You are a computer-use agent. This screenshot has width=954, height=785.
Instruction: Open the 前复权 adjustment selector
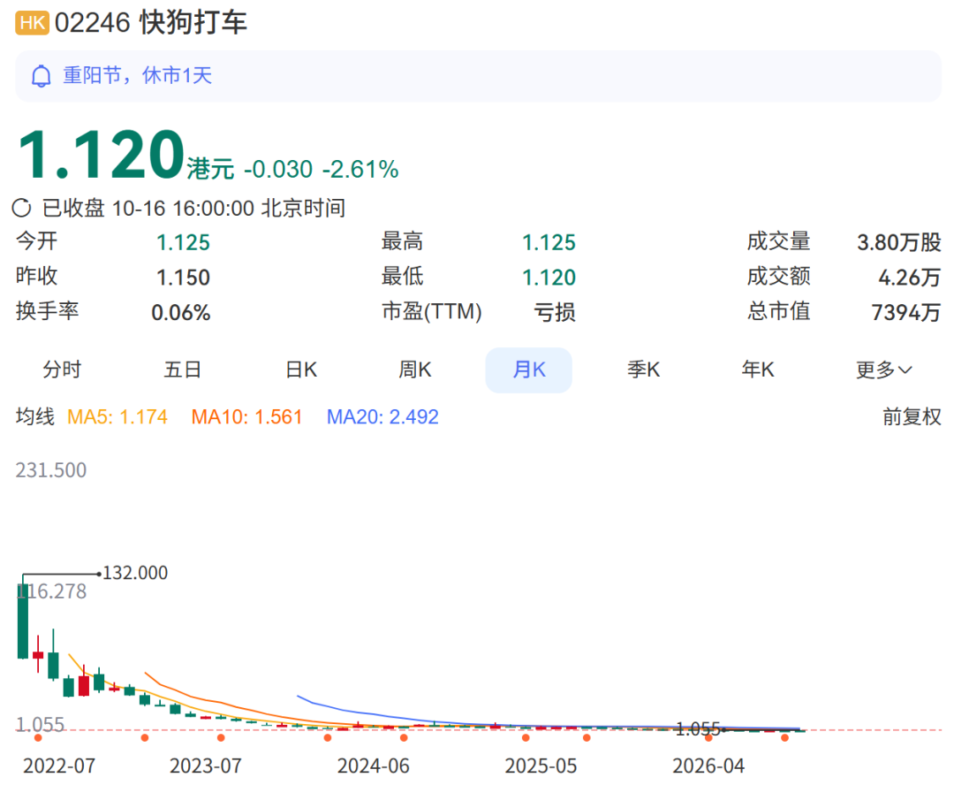click(912, 417)
